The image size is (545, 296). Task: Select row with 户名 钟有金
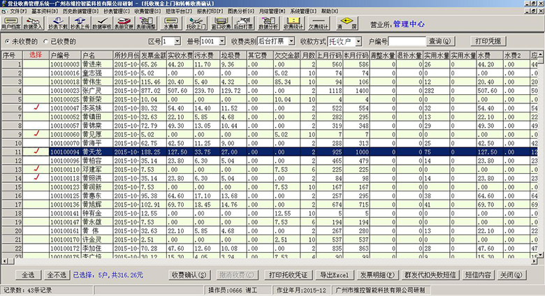(270, 213)
